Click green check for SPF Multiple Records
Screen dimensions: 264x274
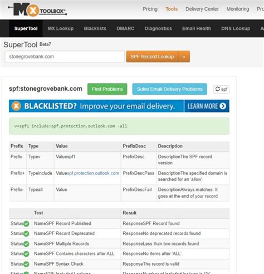point(26,244)
